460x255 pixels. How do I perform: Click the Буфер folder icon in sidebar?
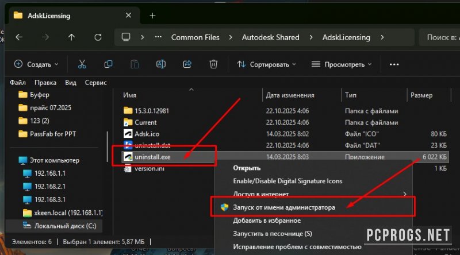click(22, 95)
